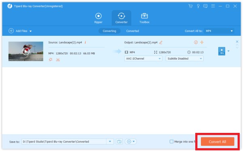
Task: Open the Convert All to MP4 dropdown
Action: point(219,31)
